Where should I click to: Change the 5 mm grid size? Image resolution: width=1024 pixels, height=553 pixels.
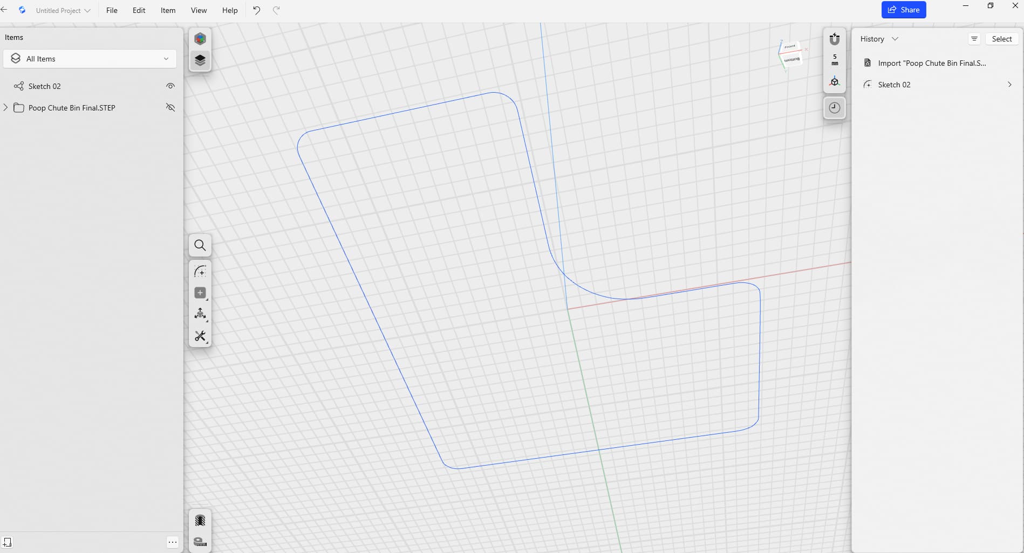pos(835,60)
